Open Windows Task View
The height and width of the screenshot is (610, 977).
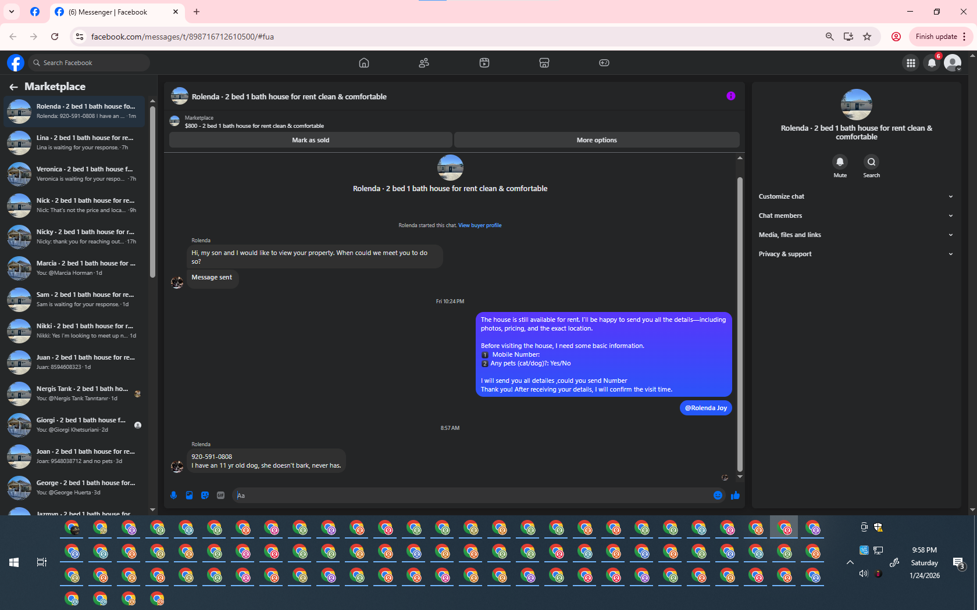coord(42,562)
